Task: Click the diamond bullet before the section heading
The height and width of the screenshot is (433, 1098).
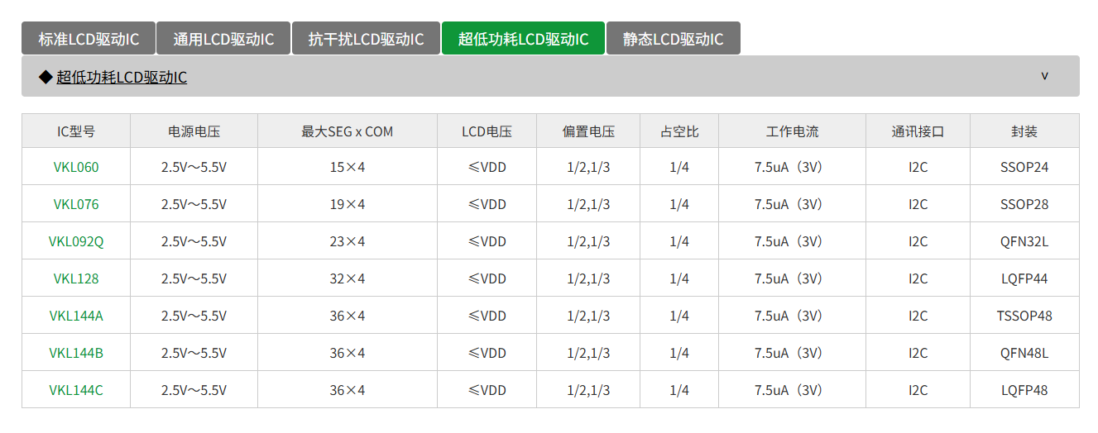Action: point(46,77)
